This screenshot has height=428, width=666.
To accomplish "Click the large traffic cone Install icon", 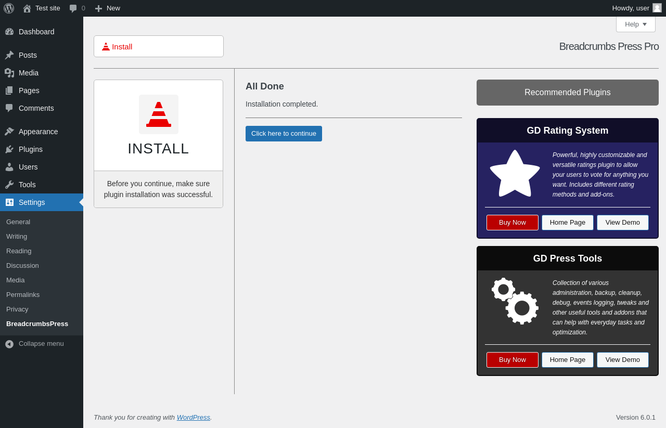I will click(x=159, y=114).
